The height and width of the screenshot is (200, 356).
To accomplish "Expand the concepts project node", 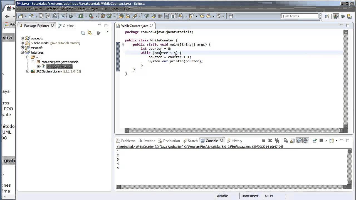I will click(x=23, y=38).
